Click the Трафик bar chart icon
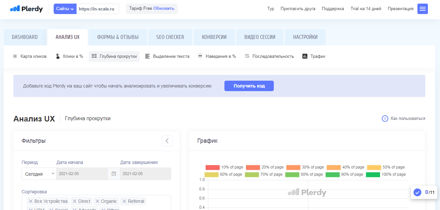Viewport: 440px width, 210px height. [x=305, y=56]
